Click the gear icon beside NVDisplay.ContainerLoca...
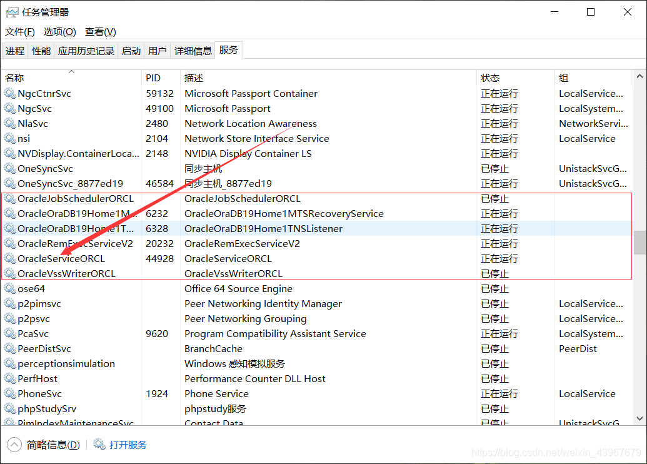The image size is (647, 464). (10, 154)
